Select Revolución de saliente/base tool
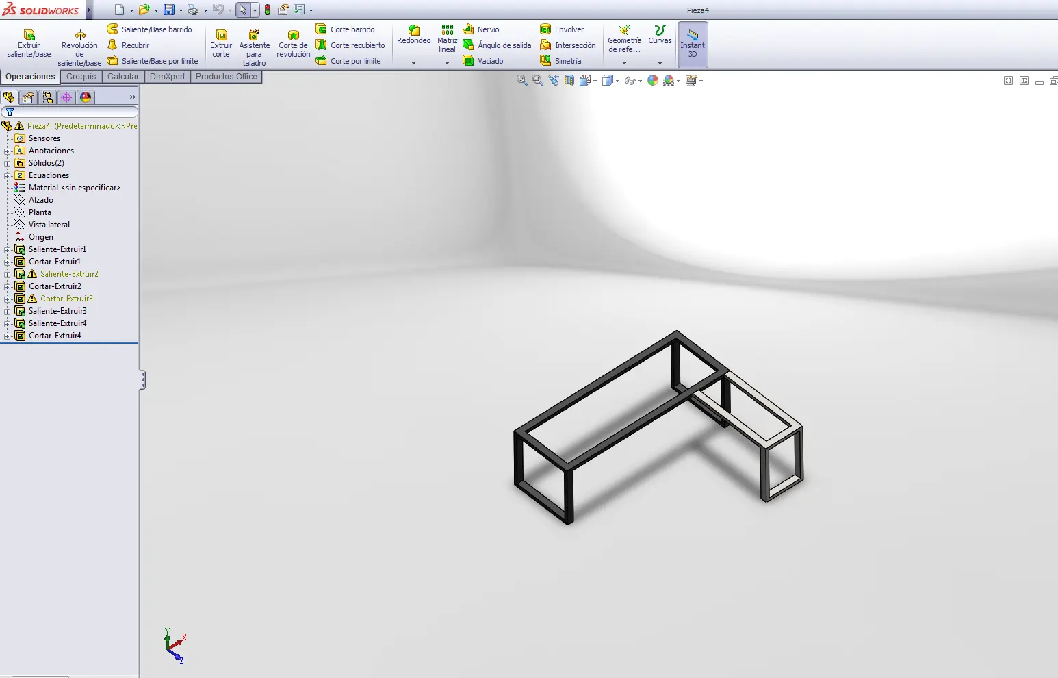Screen dimensions: 1058x678 pos(79,47)
